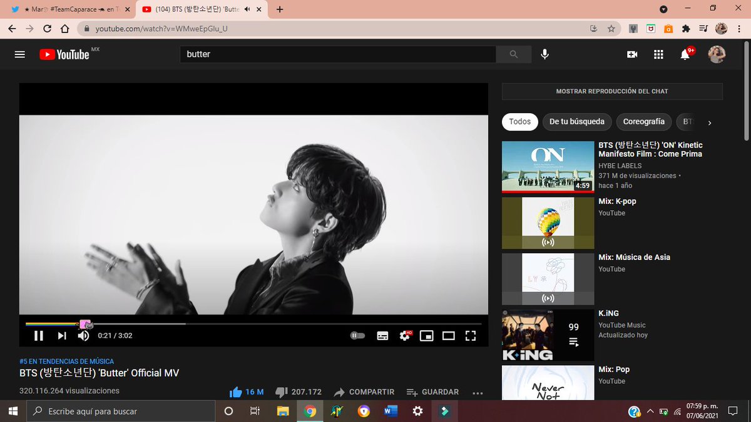
Task: Open the Mix: Pop title link
Action: 614,369
